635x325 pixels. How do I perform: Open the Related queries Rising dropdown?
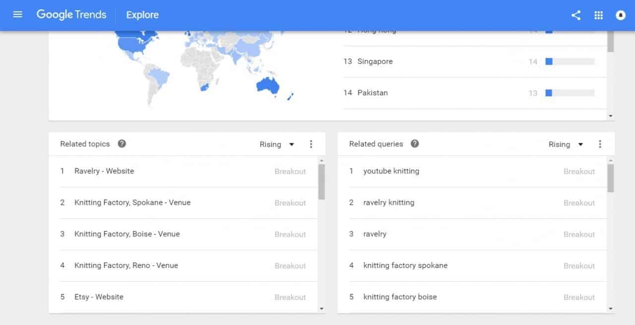point(566,144)
